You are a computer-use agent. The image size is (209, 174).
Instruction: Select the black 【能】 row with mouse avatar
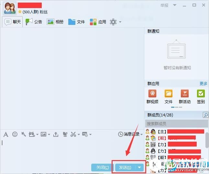(175, 158)
